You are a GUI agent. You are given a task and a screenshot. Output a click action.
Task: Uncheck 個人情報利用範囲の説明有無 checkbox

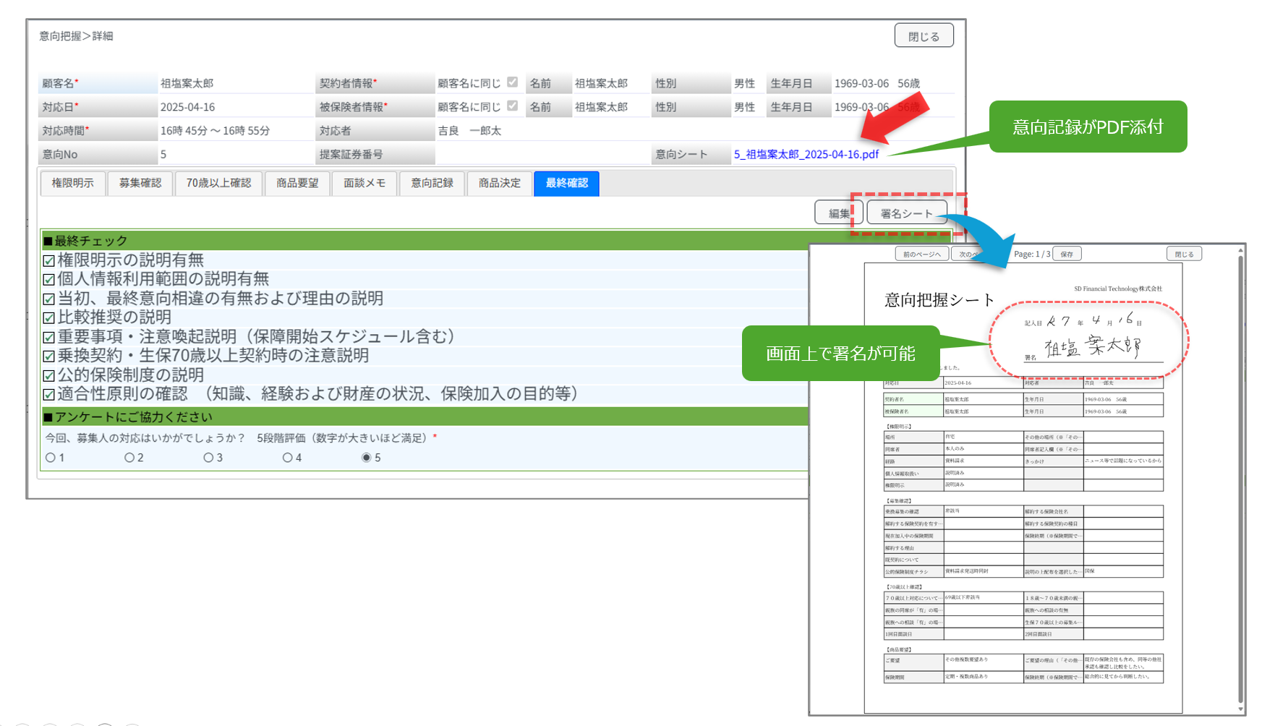click(x=49, y=280)
